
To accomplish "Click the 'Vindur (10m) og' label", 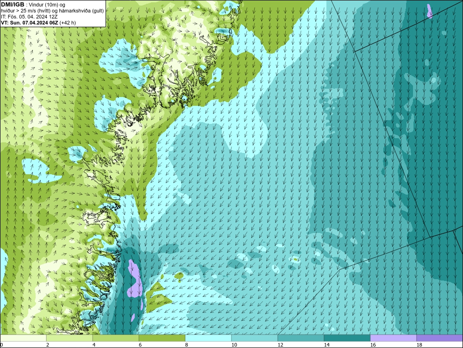I will 47,5.
